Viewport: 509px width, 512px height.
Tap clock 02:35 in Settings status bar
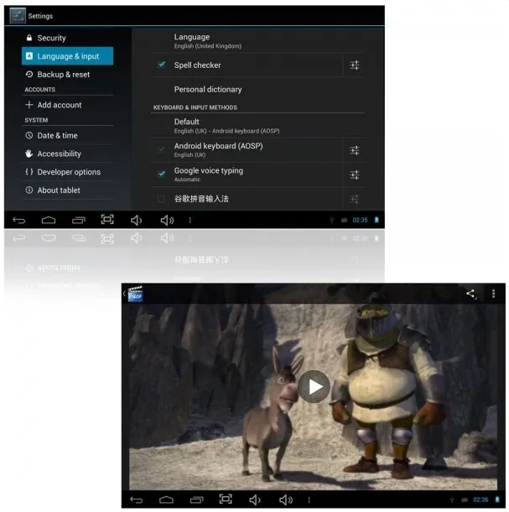coord(361,220)
